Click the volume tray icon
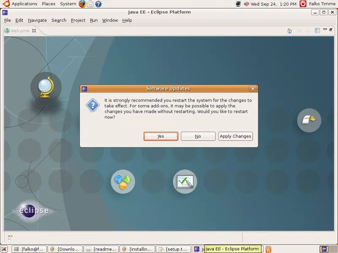Screen dimensions: 338x253 [246, 4]
